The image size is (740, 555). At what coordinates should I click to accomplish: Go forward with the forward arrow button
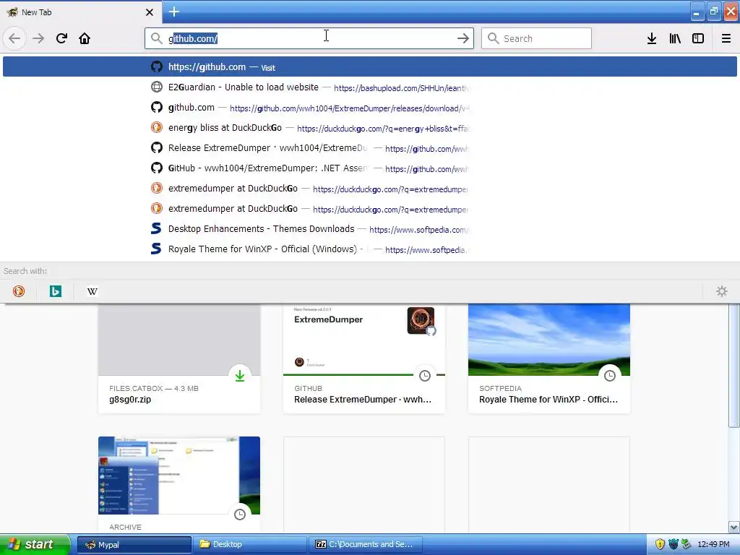38,38
